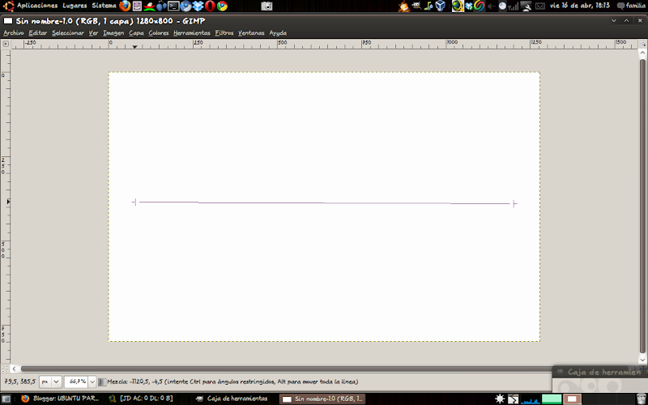Launch the Opera browser icon
The image size is (648, 405).
[210, 6]
